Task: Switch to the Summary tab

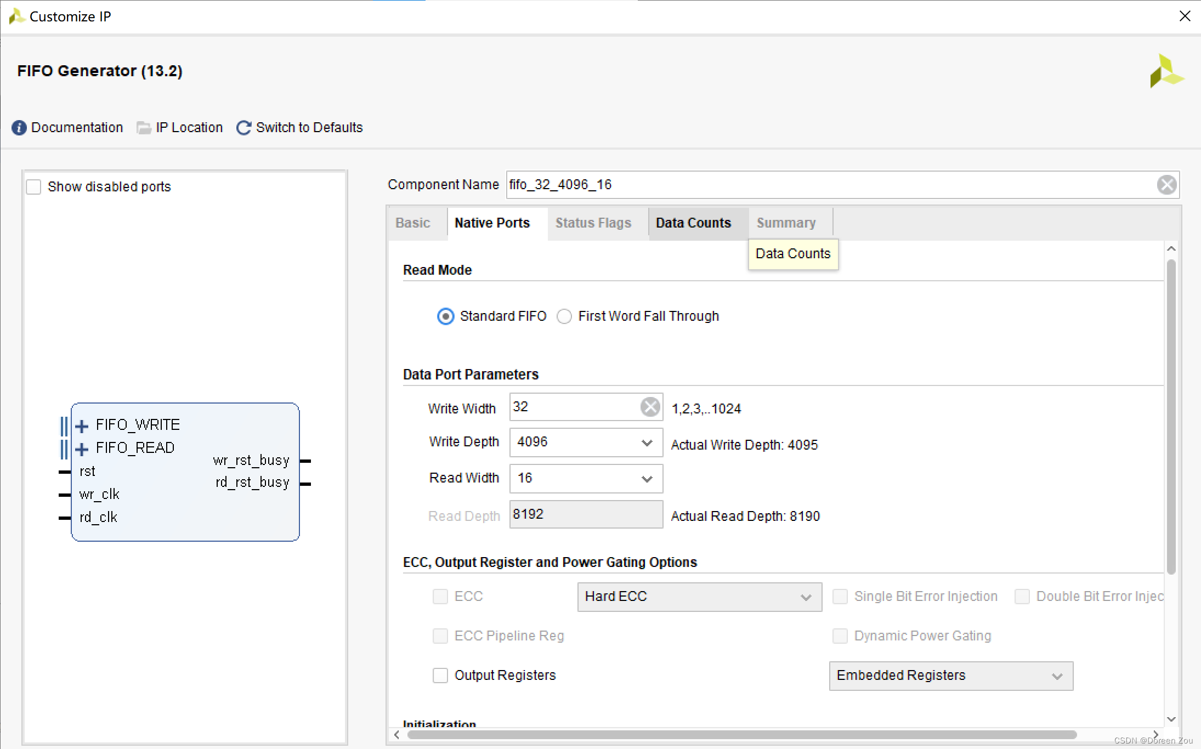Action: click(786, 223)
